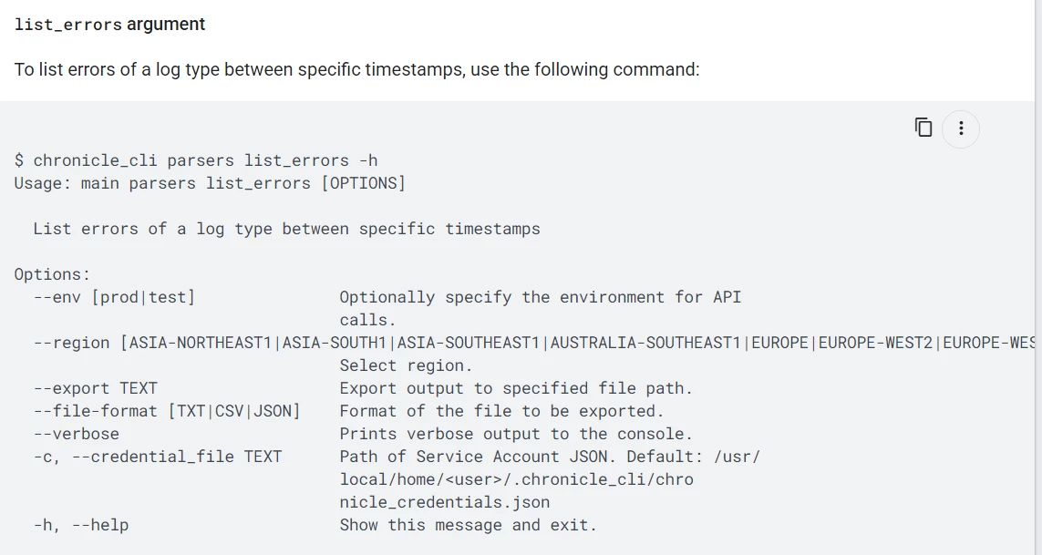The width and height of the screenshot is (1042, 555).
Task: Click 'Format of the file to be exported.'
Action: coord(501,411)
